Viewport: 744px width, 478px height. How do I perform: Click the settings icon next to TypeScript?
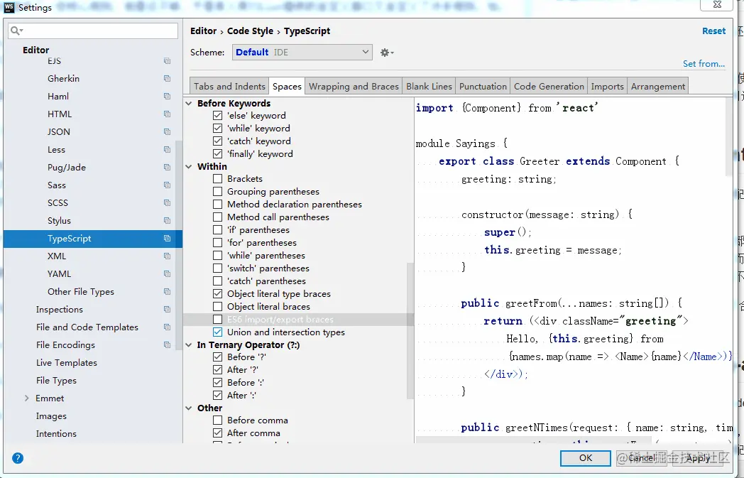click(x=167, y=238)
